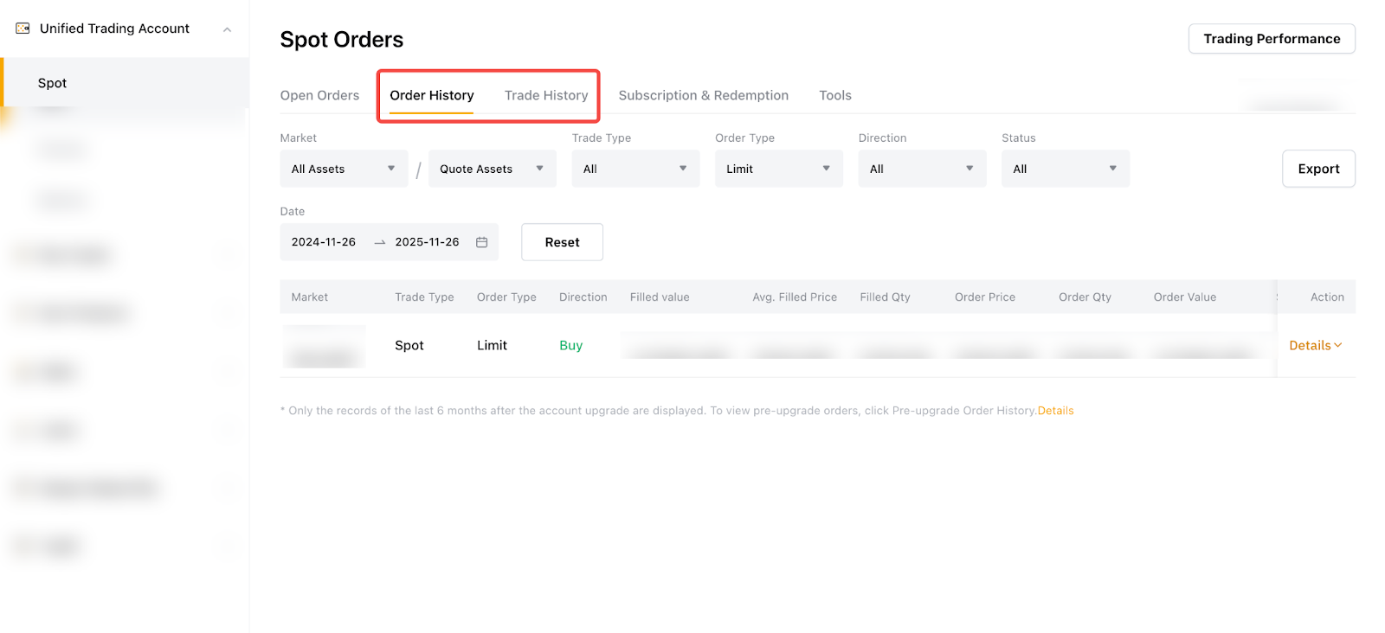Open the Trading Performance button
The width and height of the screenshot is (1385, 633).
1272,39
